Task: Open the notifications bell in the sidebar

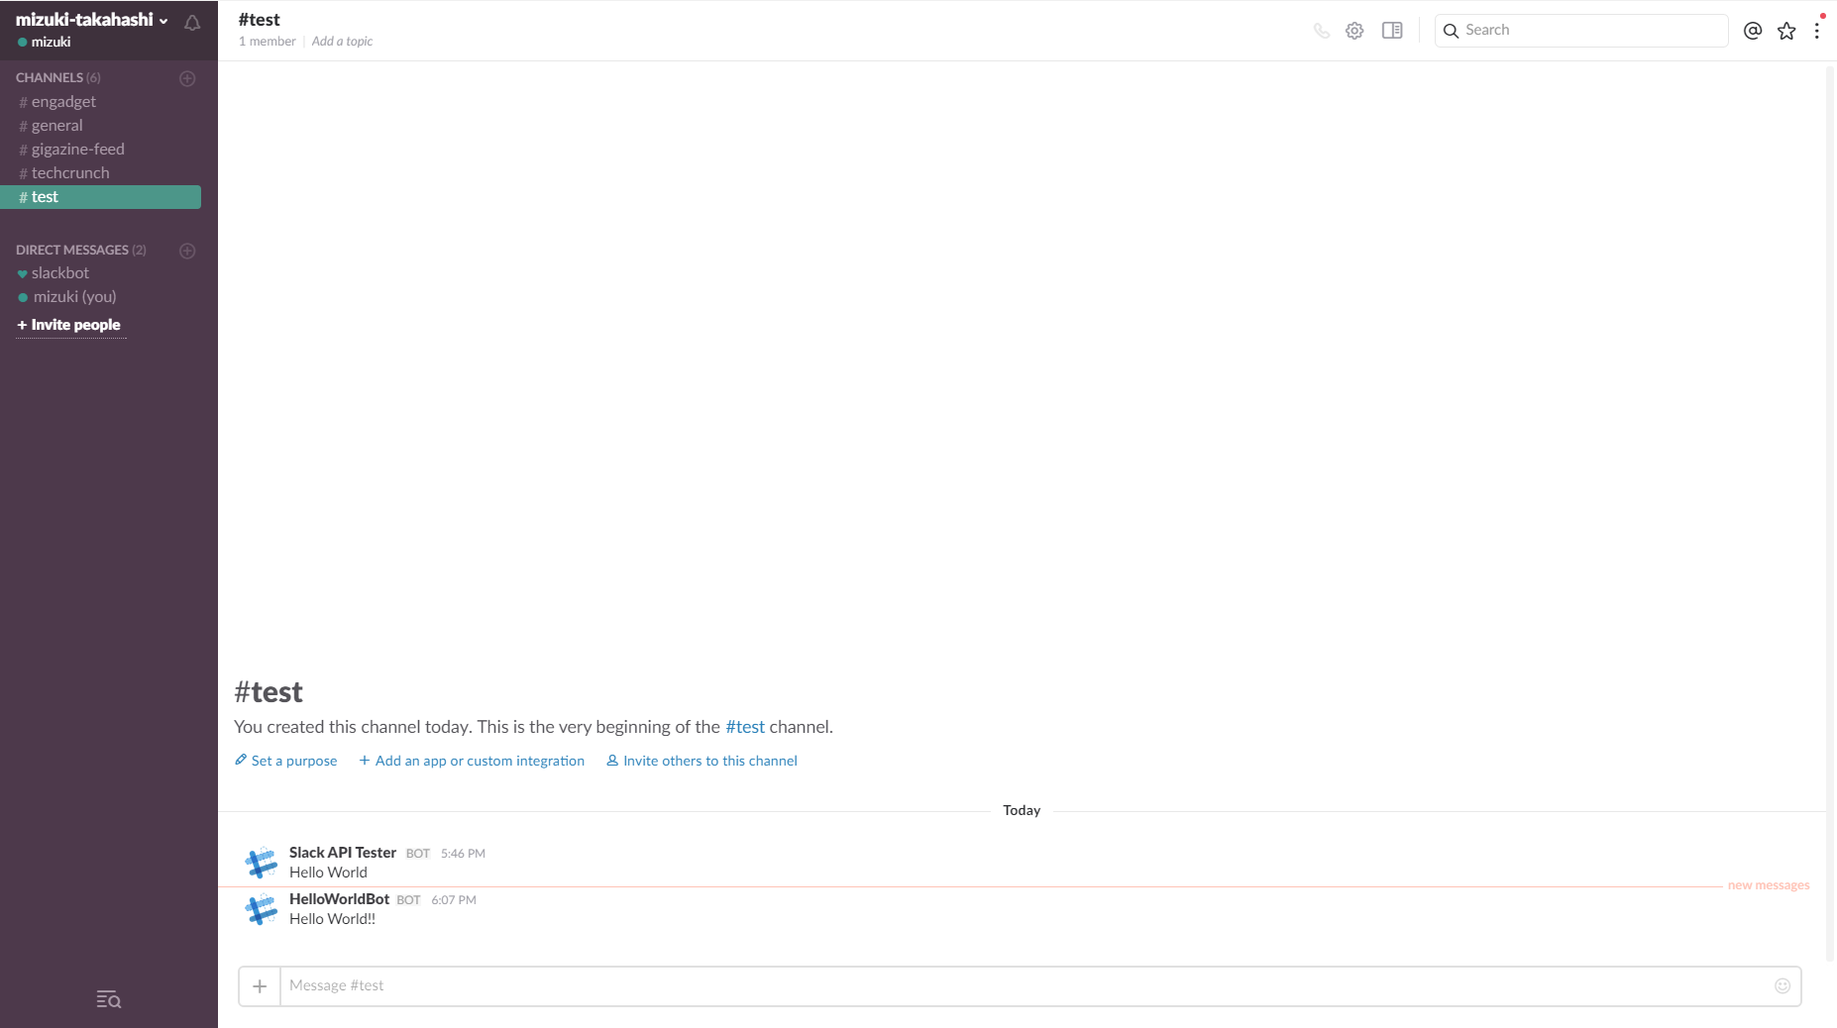Action: tap(192, 23)
